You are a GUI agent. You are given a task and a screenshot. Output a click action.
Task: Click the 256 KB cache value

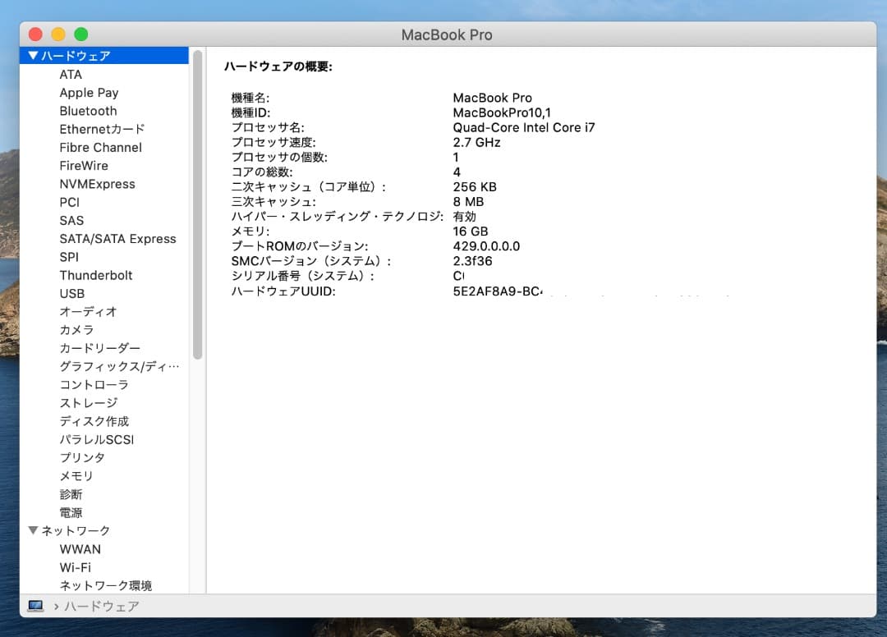tap(475, 186)
